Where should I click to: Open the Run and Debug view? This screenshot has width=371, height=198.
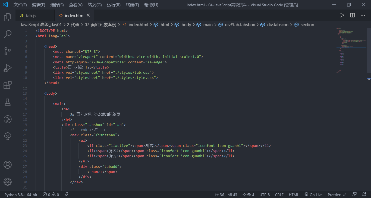pyautogui.click(x=7, y=68)
